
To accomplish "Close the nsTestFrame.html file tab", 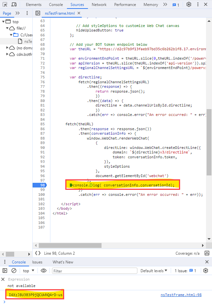I will click(x=79, y=13).
